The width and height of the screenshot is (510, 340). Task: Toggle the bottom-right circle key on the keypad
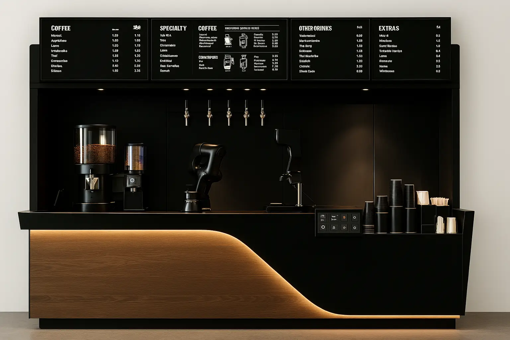click(x=355, y=228)
